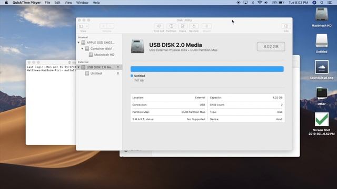This screenshot has height=189, width=337.
Task: Open the Notification Center icon
Action: [330, 3]
